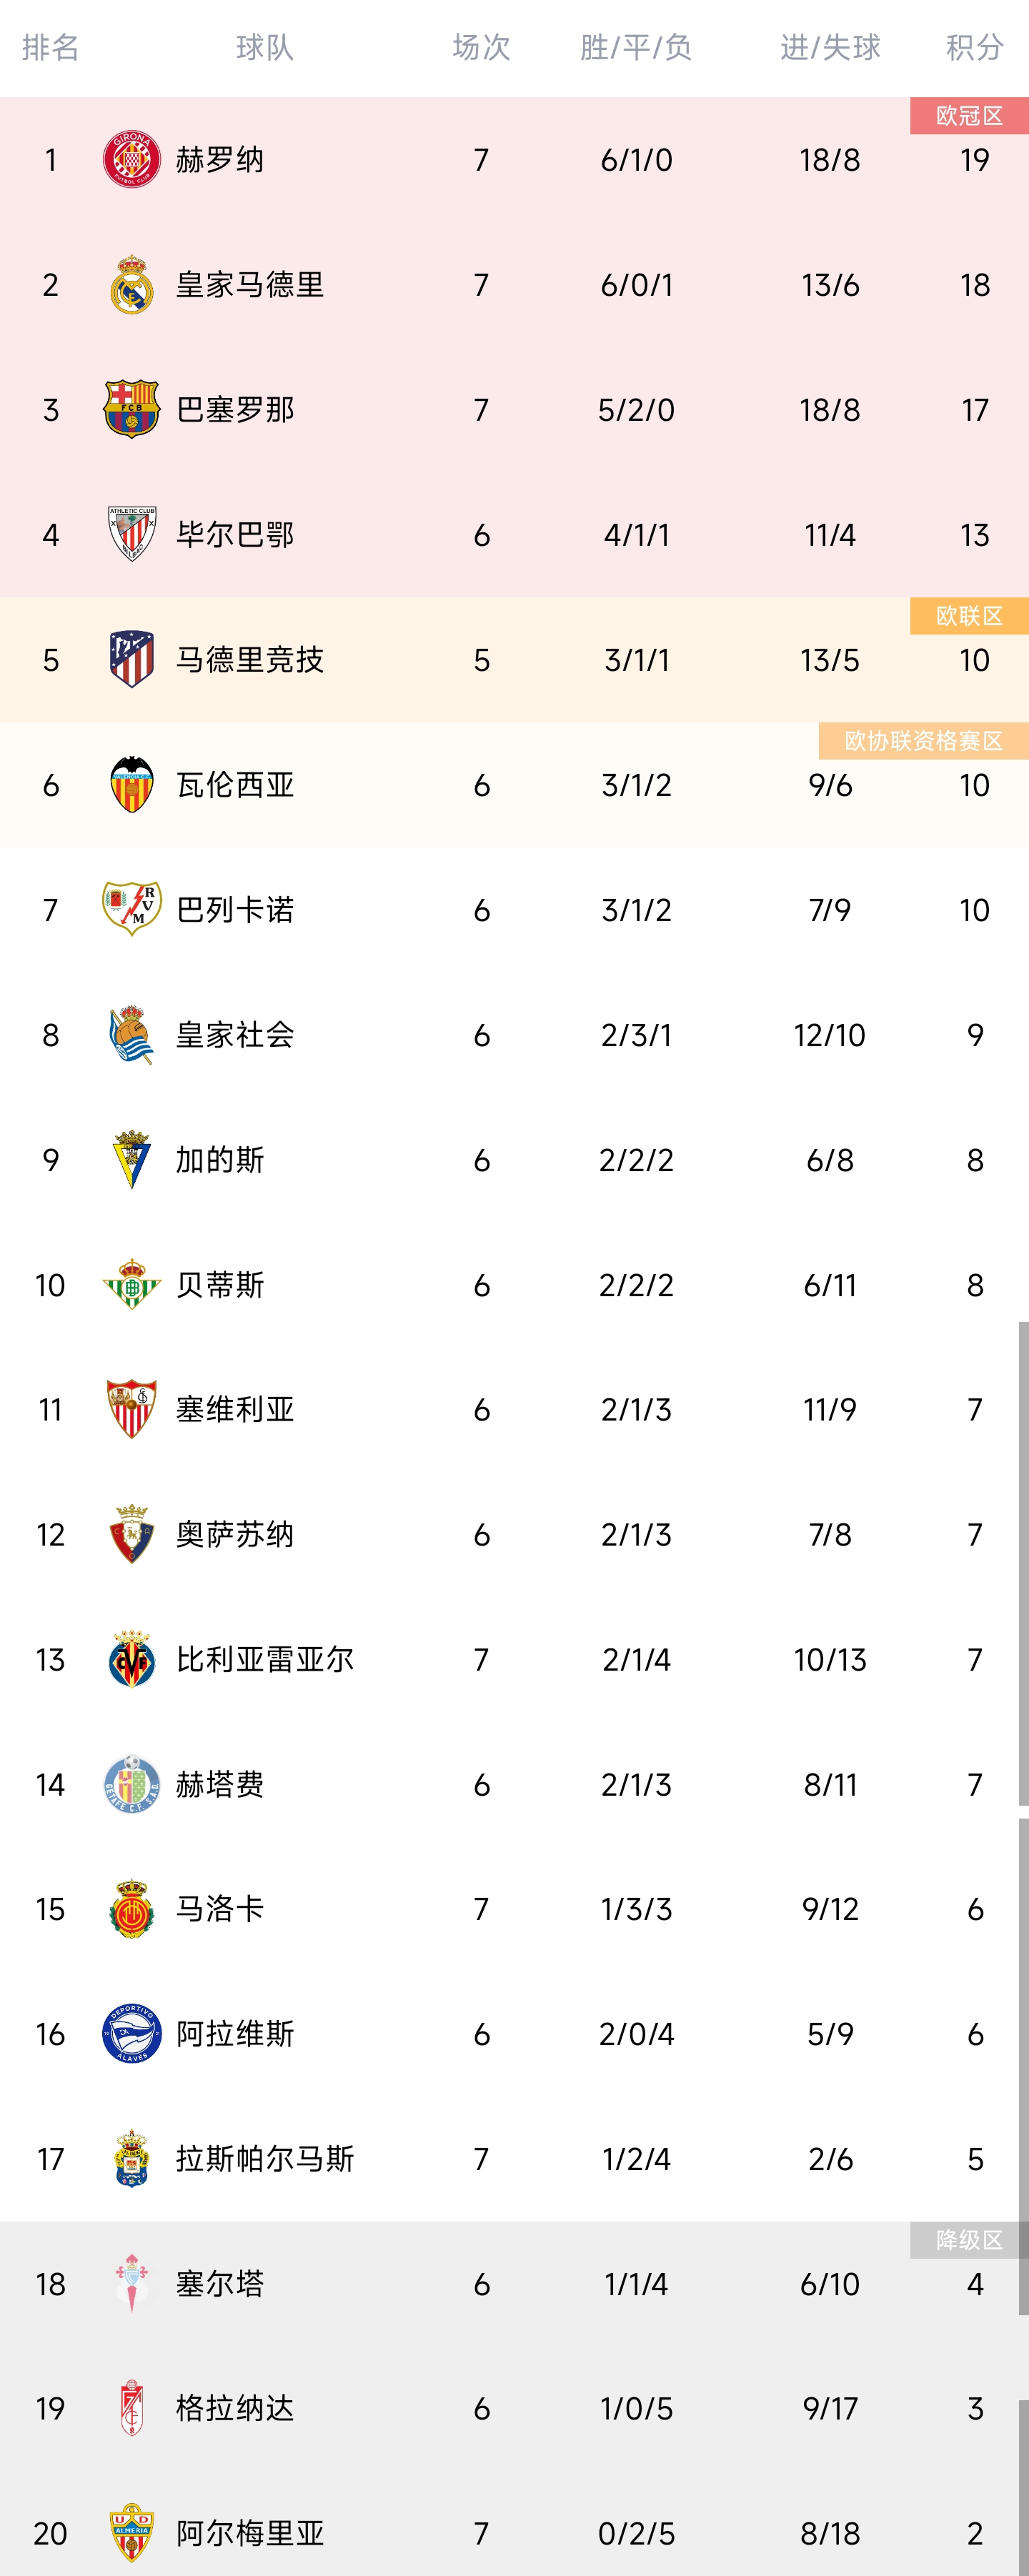
Task: Click the 降级区 relegation label
Action: (x=968, y=2240)
